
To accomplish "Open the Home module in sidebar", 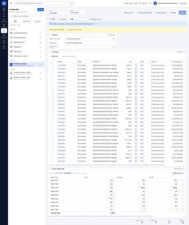I will (4, 9).
